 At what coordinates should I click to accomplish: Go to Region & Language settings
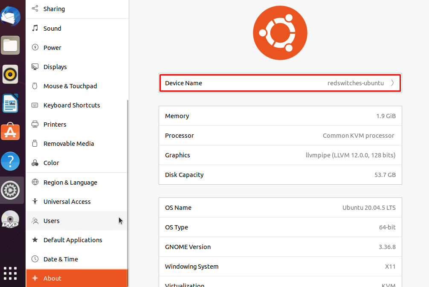(77, 182)
